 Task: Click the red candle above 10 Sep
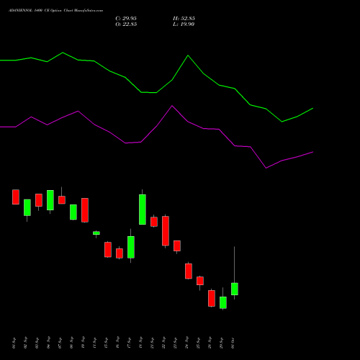point(85,210)
